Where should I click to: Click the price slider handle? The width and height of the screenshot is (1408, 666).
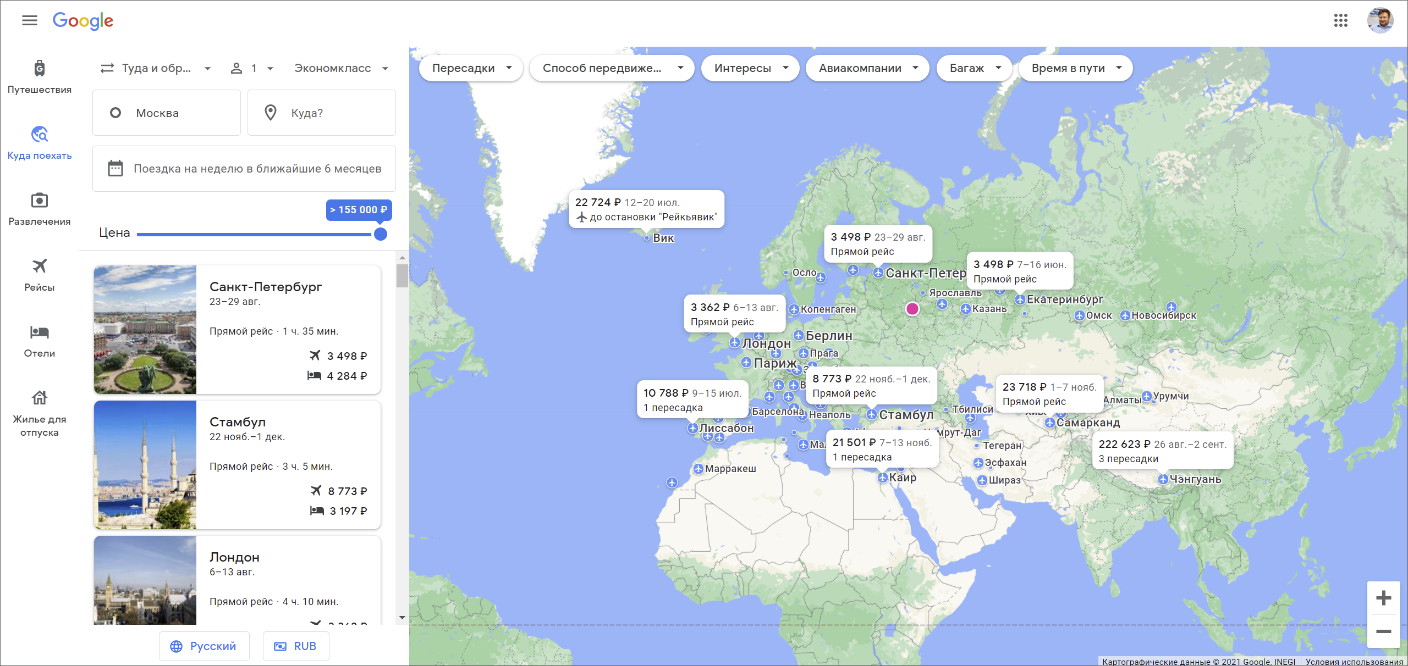tap(381, 234)
